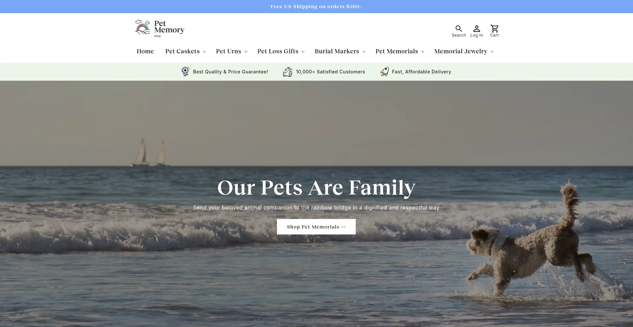Click the Fast, Affordable Delivery text
Screen dimensions: 633x327
[x=422, y=72]
